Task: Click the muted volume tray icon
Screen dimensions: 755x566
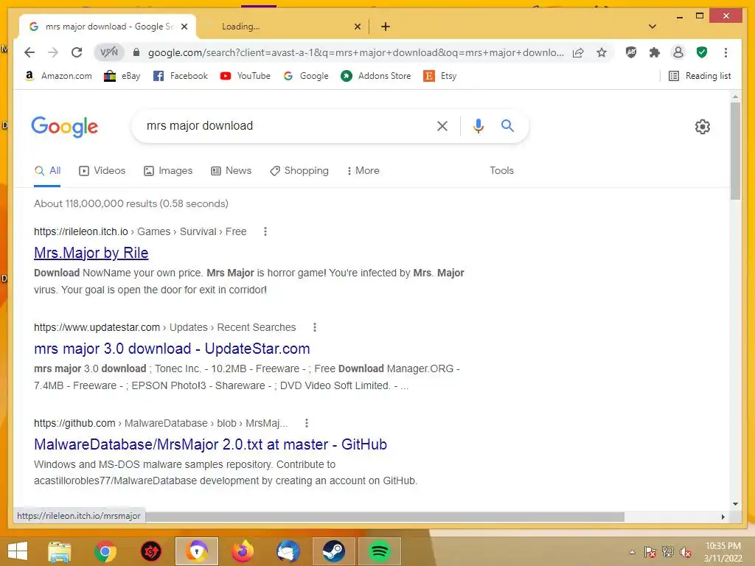Action: click(x=686, y=552)
